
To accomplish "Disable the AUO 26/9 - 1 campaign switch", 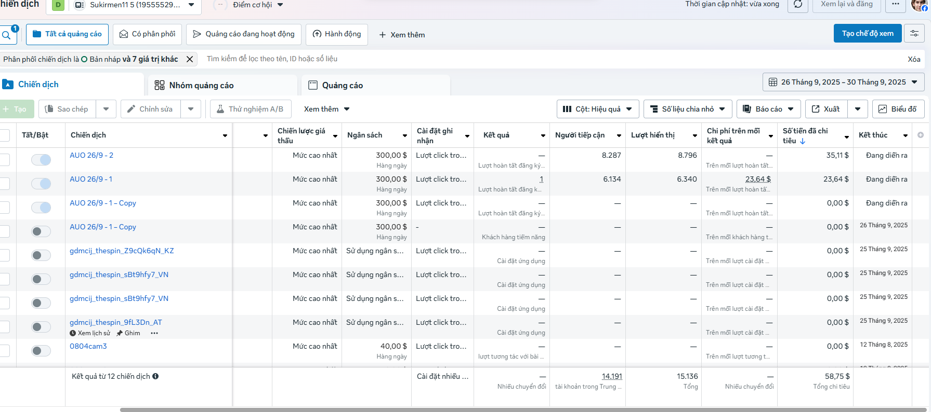I will (x=41, y=184).
